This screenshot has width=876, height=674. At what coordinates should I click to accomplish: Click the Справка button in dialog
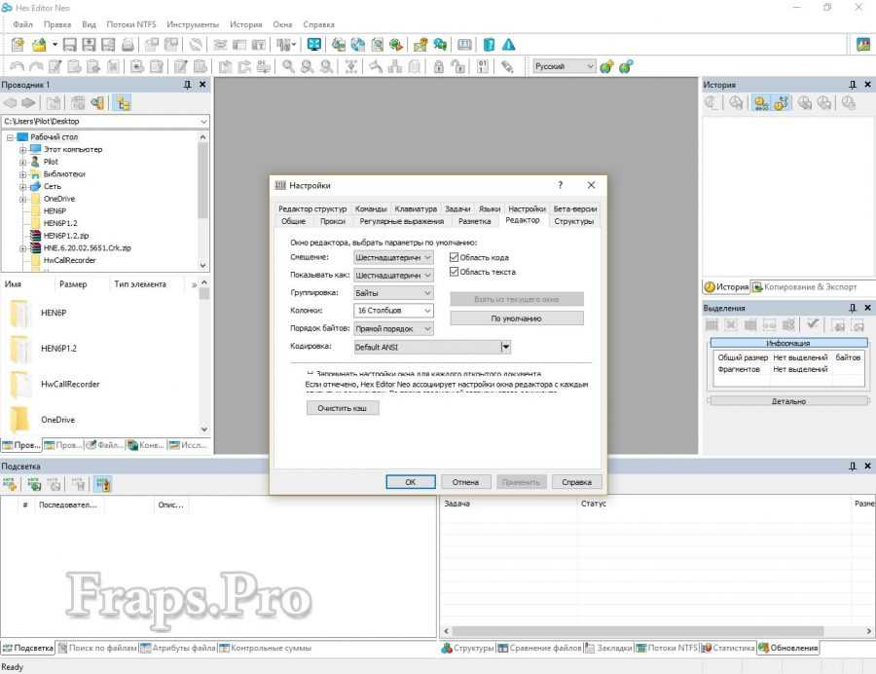[x=576, y=482]
